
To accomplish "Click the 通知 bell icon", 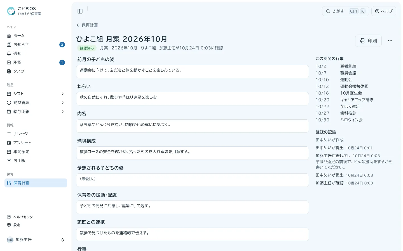I will point(9,54).
